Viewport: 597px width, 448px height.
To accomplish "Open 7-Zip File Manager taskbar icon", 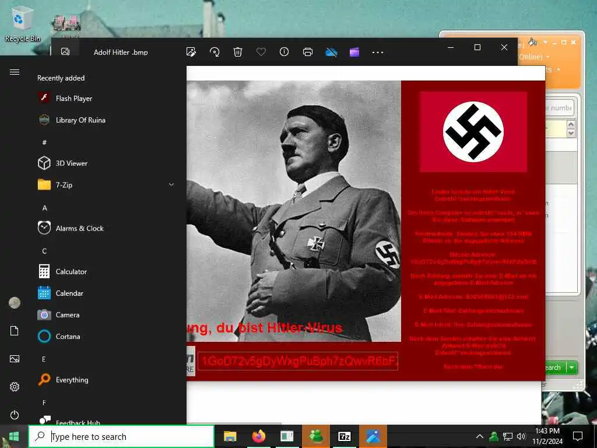I will [x=344, y=436].
